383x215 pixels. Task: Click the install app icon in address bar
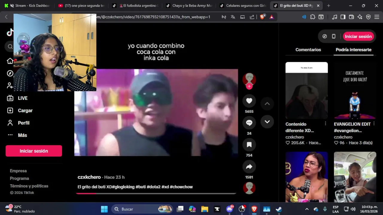pos(243,17)
